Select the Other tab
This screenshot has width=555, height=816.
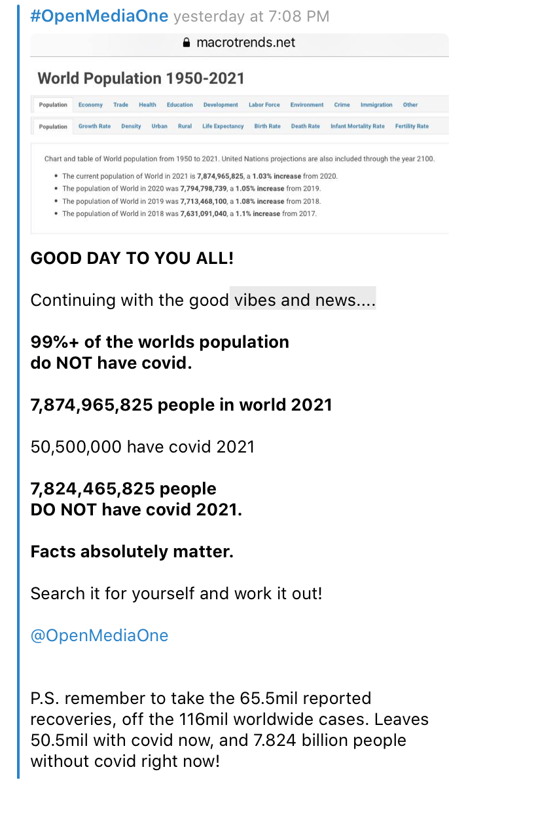pos(410,105)
